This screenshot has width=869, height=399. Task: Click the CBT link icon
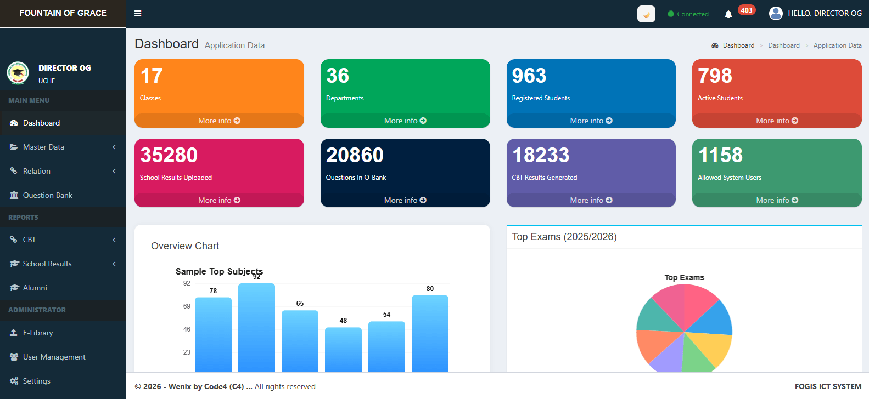tap(14, 240)
